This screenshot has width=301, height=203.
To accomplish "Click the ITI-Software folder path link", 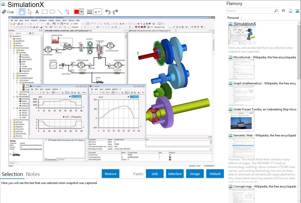I will coord(31,149).
